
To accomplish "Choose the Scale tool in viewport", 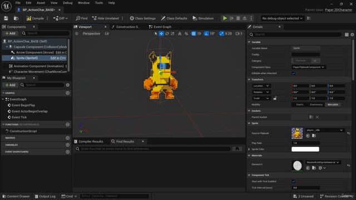I will coord(172,33).
